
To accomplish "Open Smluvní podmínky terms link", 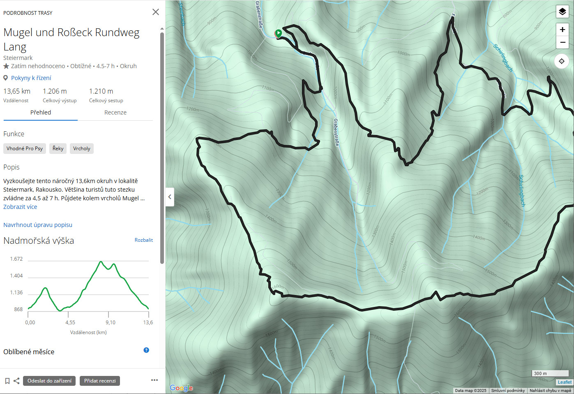I will (x=508, y=391).
